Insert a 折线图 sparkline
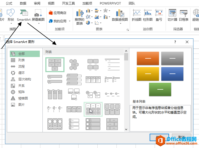The height and width of the screenshot is (148, 199). tap(137, 15)
